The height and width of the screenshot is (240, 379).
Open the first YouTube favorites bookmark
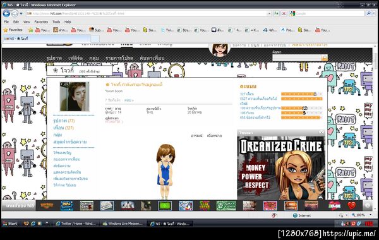(42, 30)
